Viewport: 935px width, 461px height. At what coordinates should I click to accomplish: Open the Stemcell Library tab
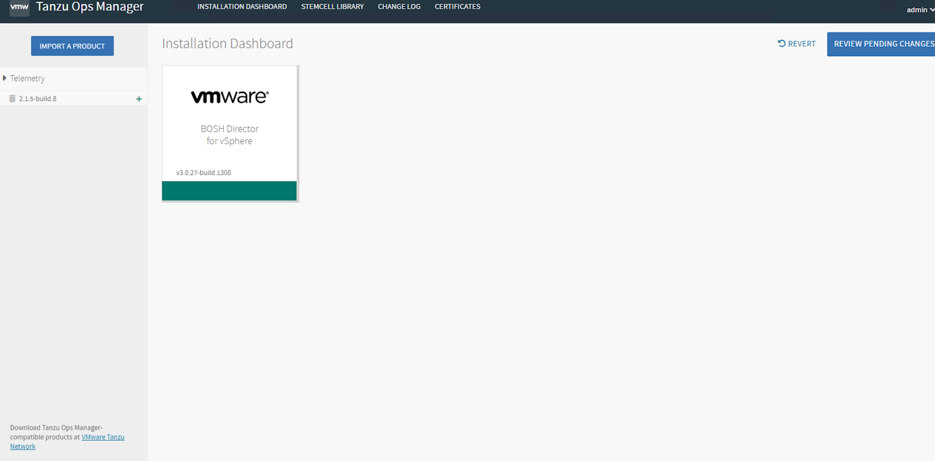click(333, 7)
